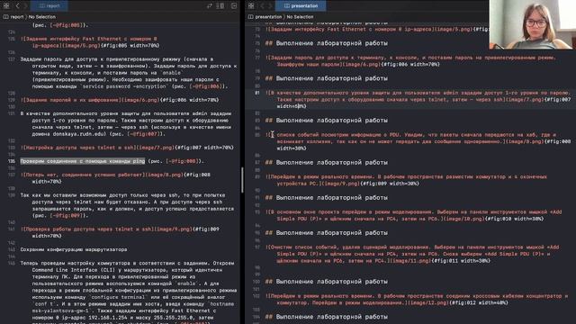Click presentation file in right jump bar
The height and width of the screenshot is (324, 576).
(265, 16)
